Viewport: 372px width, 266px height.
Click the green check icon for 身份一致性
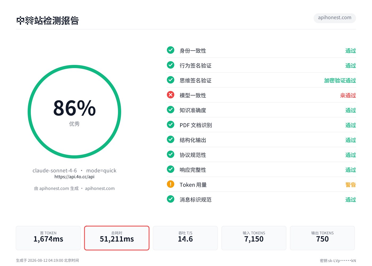(171, 50)
